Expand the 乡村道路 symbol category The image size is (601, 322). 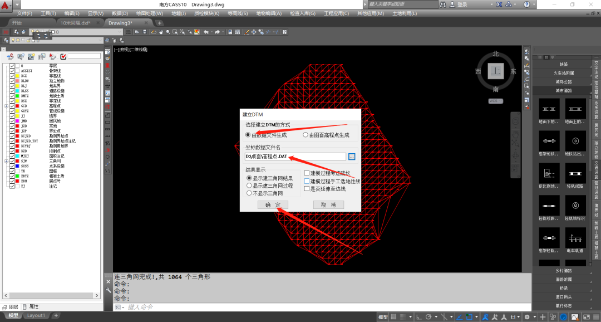563,271
